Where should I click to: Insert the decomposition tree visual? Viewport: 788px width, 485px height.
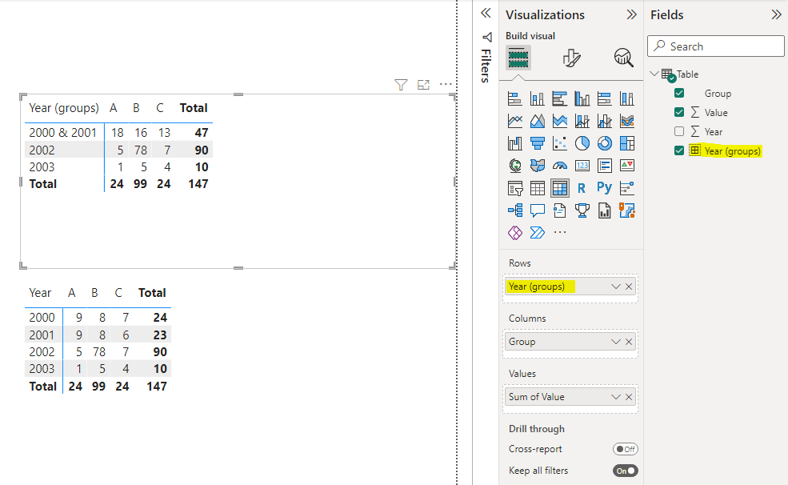pos(514,210)
